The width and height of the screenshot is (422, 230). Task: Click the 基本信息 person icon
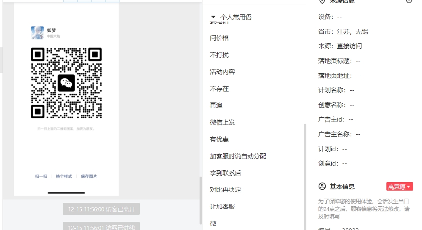322,186
